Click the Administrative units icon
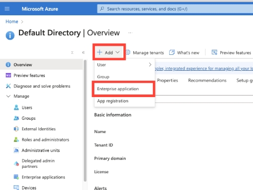Viewport: 253px width, 190px height. pos(16,150)
